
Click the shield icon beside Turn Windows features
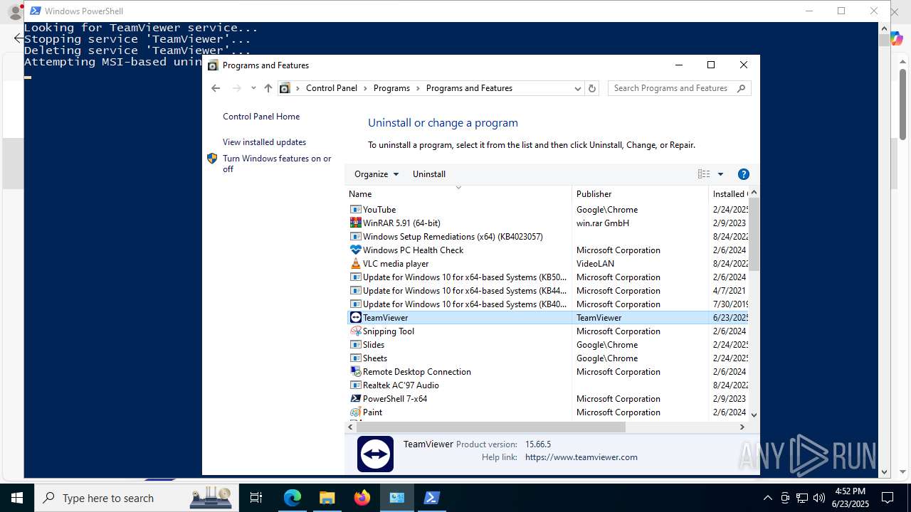pyautogui.click(x=212, y=159)
